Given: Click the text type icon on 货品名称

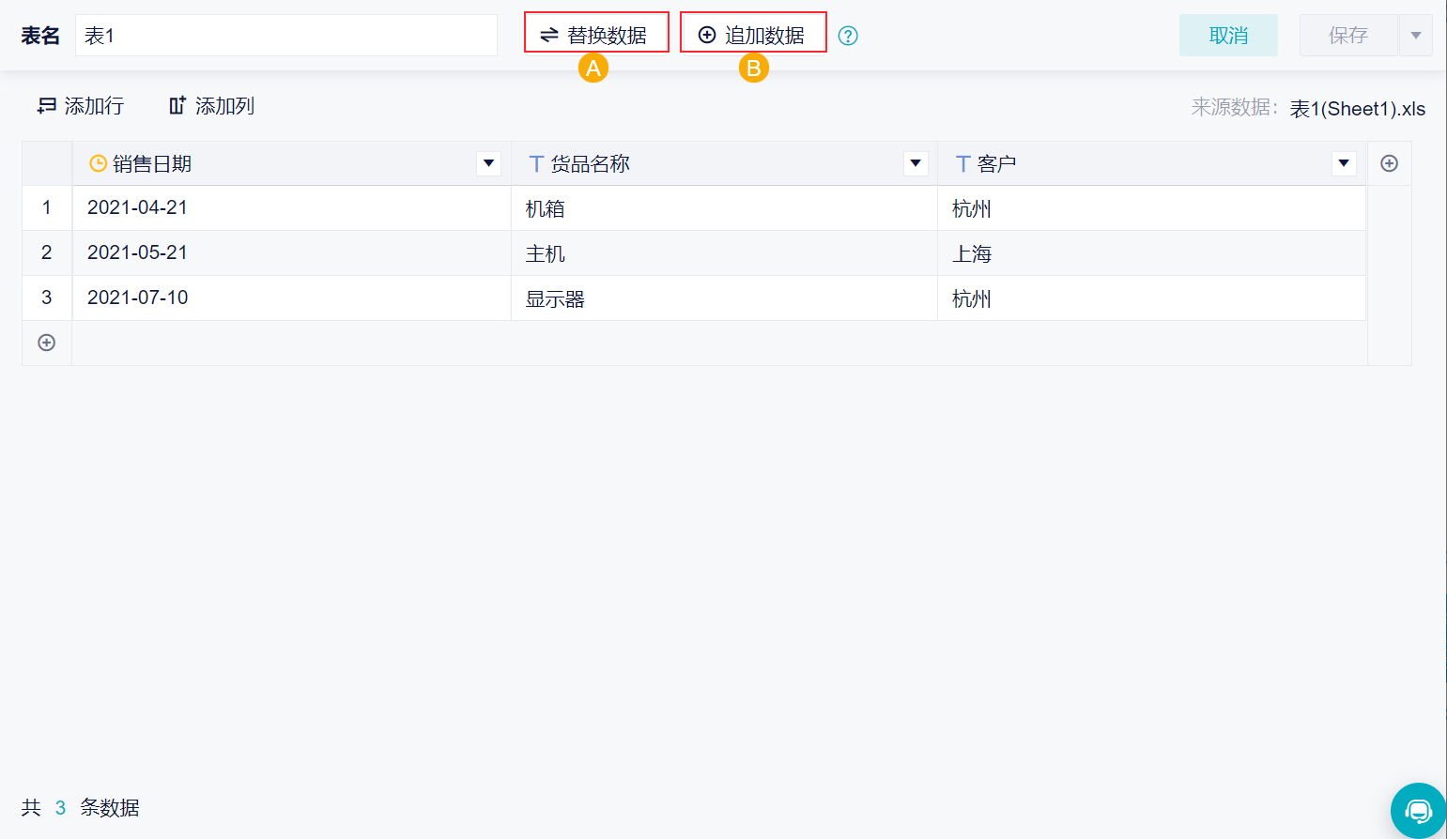Looking at the screenshot, I should (x=536, y=163).
